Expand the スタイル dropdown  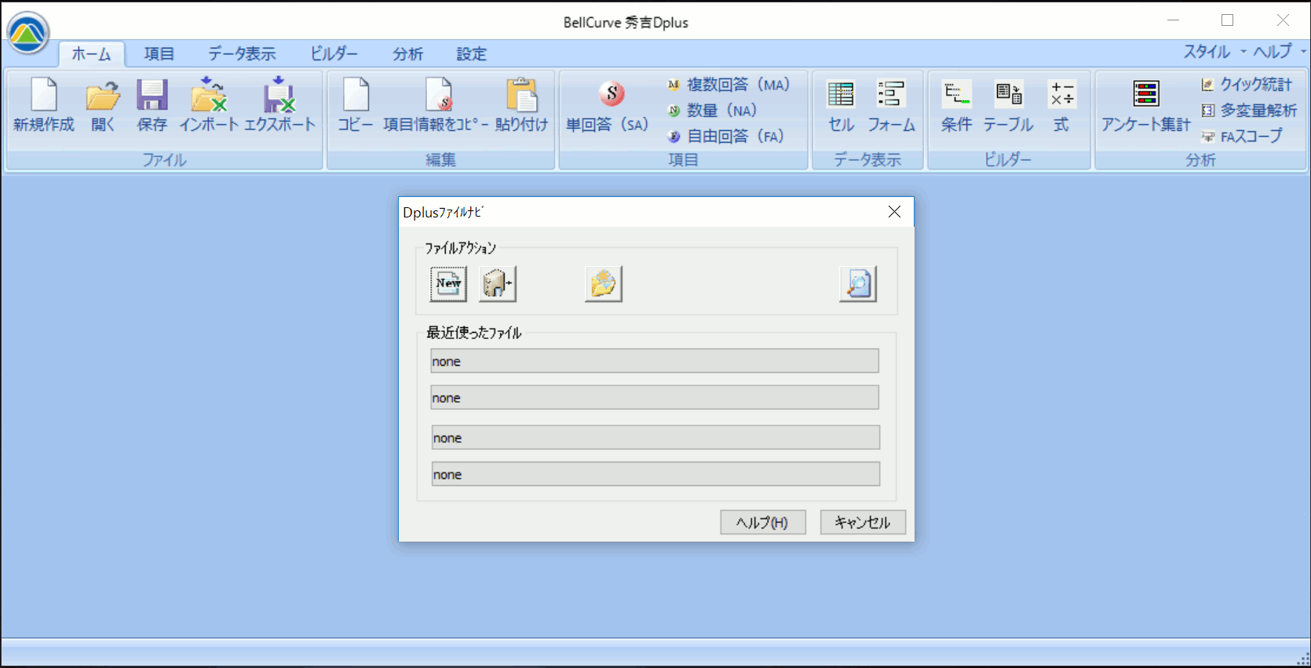[1214, 52]
